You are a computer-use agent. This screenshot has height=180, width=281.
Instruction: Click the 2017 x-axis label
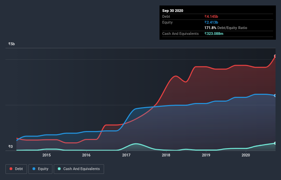(x=126, y=155)
